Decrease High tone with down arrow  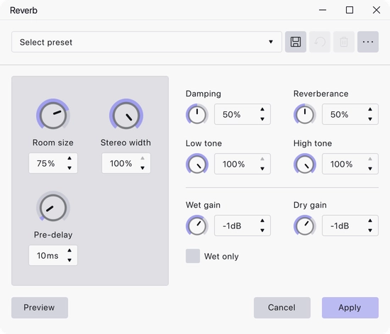click(370, 169)
